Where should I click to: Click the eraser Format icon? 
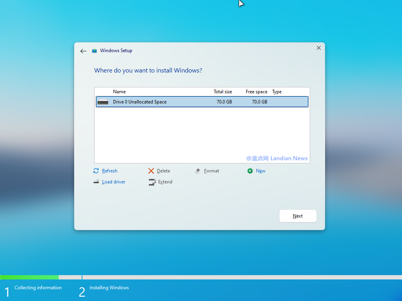197,171
